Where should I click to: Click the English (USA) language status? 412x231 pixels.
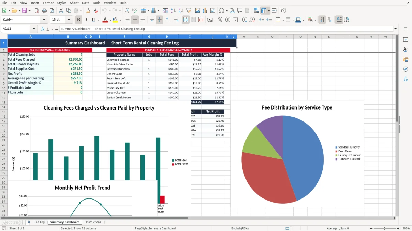pos(240,228)
